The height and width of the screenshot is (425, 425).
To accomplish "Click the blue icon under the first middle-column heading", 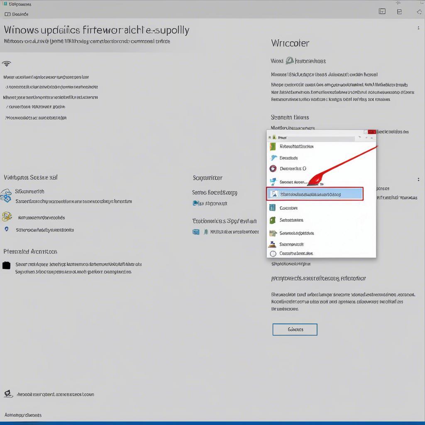I will click(195, 203).
